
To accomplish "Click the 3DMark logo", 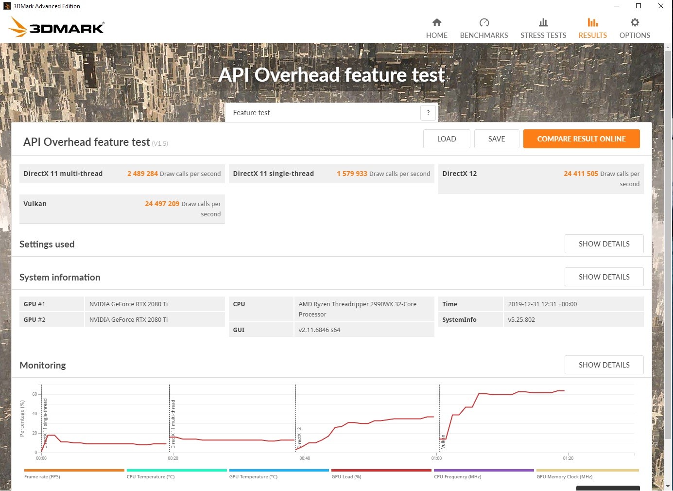I will coord(56,27).
